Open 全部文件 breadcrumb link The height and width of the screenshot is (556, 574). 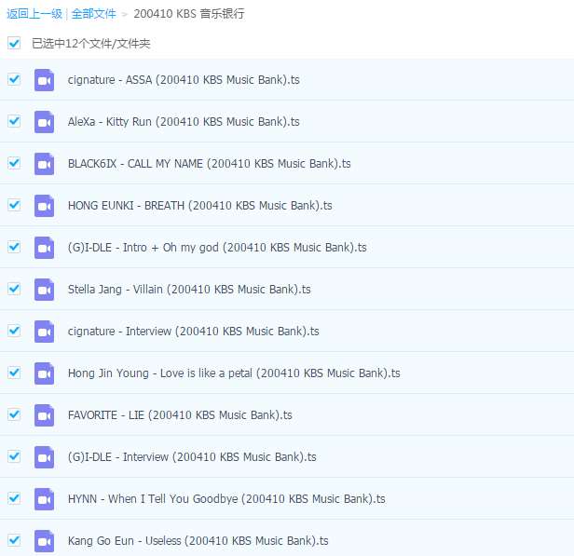point(94,14)
